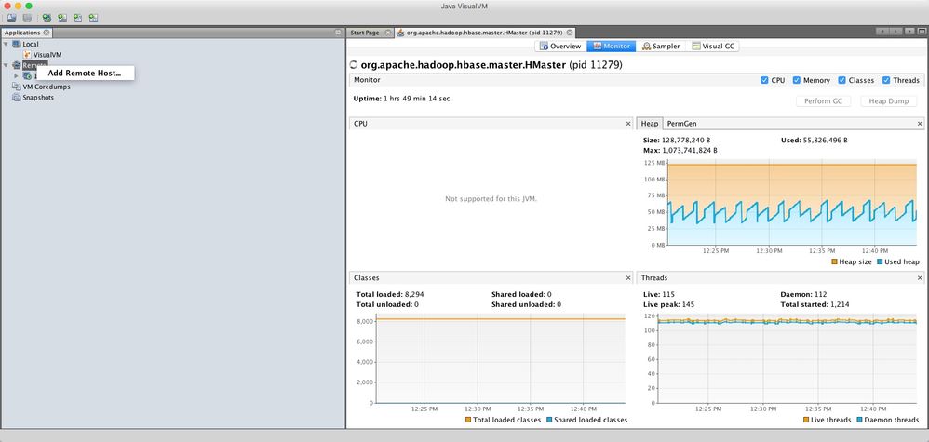
Task: Click the second green-plus toolbar icon
Action: pos(62,19)
